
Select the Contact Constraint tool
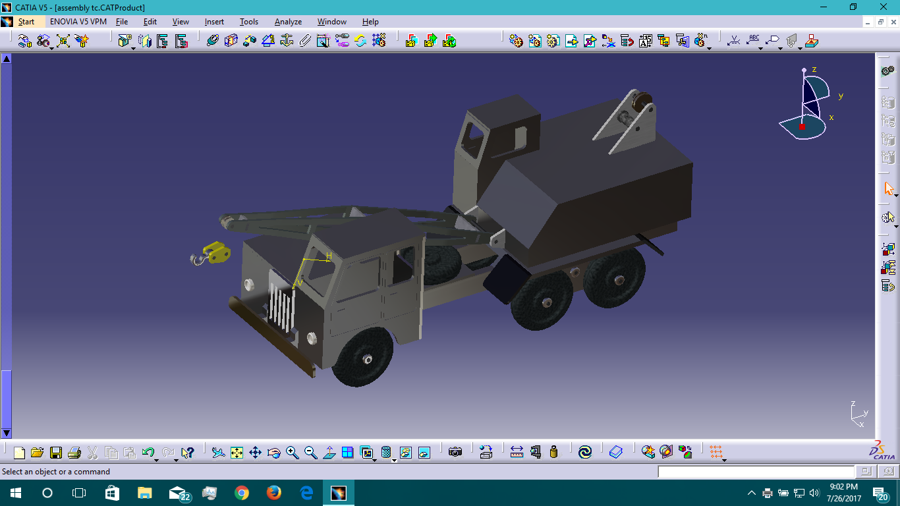coord(231,41)
